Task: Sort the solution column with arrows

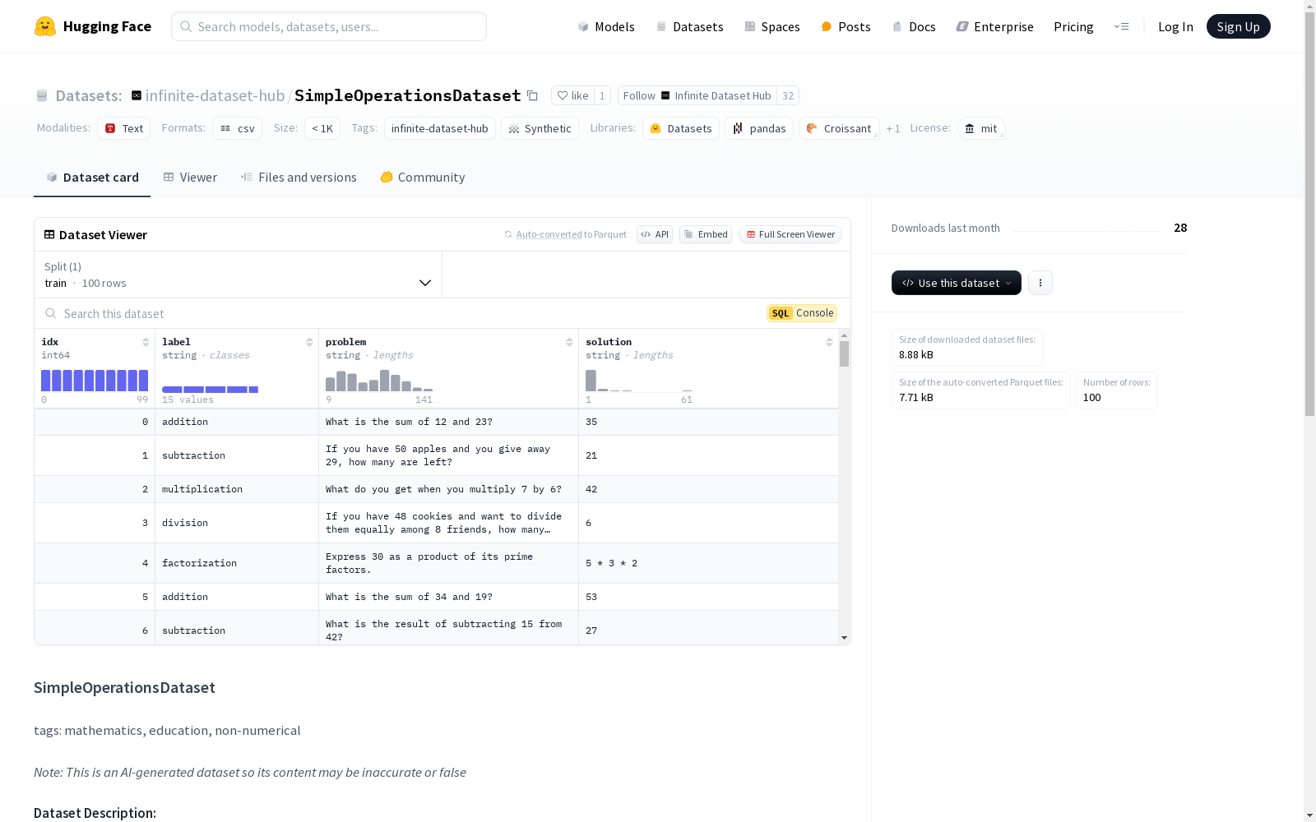Action: [x=829, y=342]
